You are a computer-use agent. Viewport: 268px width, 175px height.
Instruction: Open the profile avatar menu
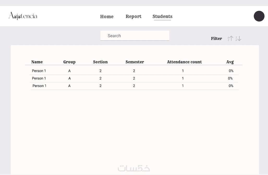[259, 16]
